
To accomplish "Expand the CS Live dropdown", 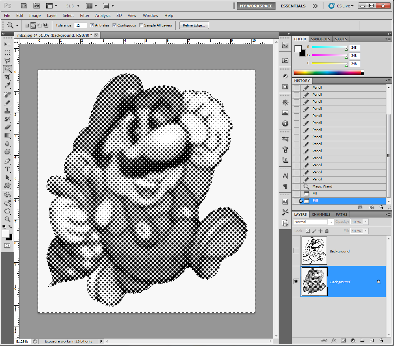I will tap(341, 6).
